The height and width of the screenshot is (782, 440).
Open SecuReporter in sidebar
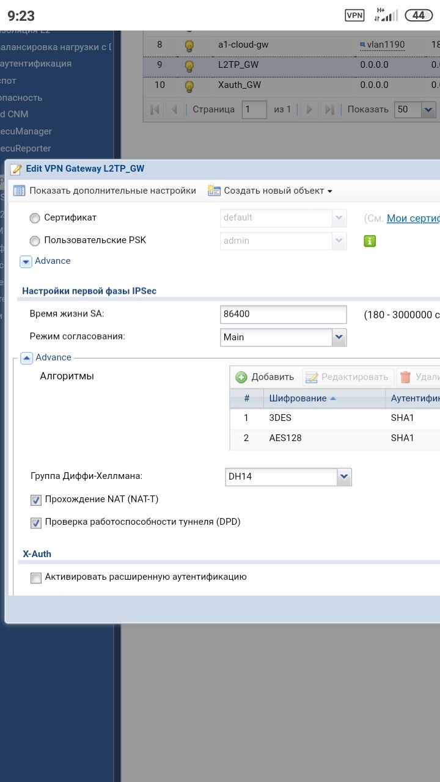pyautogui.click(x=26, y=148)
